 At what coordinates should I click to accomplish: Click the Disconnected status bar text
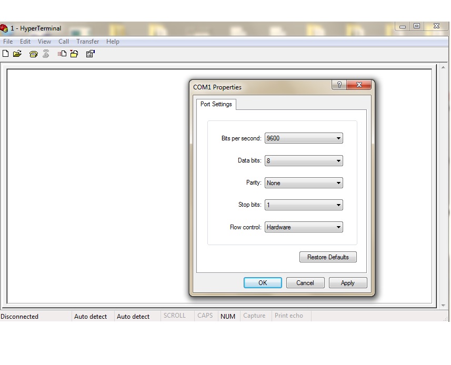click(19, 317)
